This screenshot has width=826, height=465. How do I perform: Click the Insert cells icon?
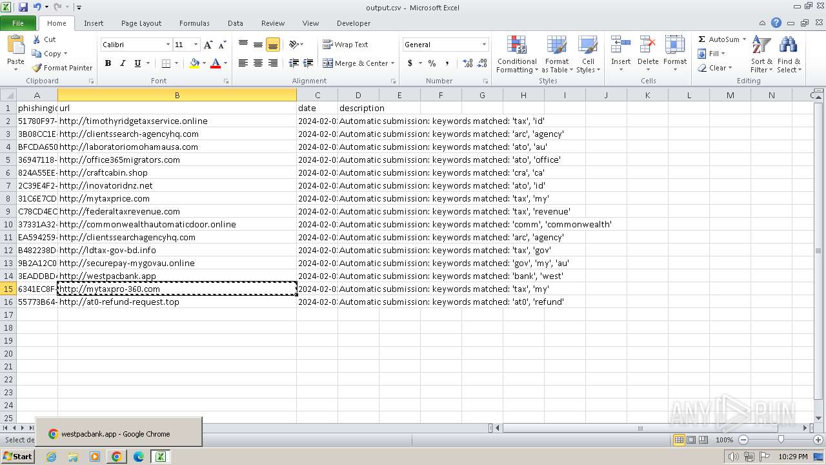click(x=621, y=45)
